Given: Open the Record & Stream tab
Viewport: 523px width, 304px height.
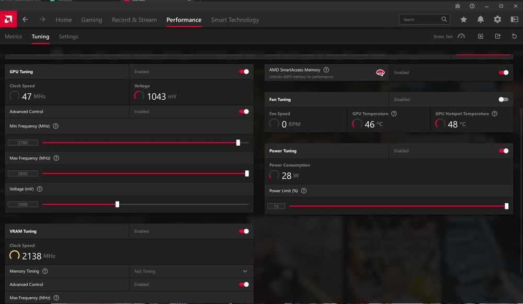Looking at the screenshot, I should click(x=134, y=20).
